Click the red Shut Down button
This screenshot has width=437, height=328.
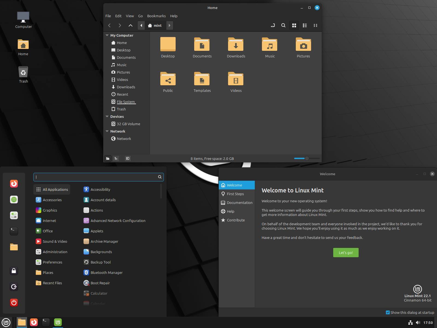[x=14, y=303]
